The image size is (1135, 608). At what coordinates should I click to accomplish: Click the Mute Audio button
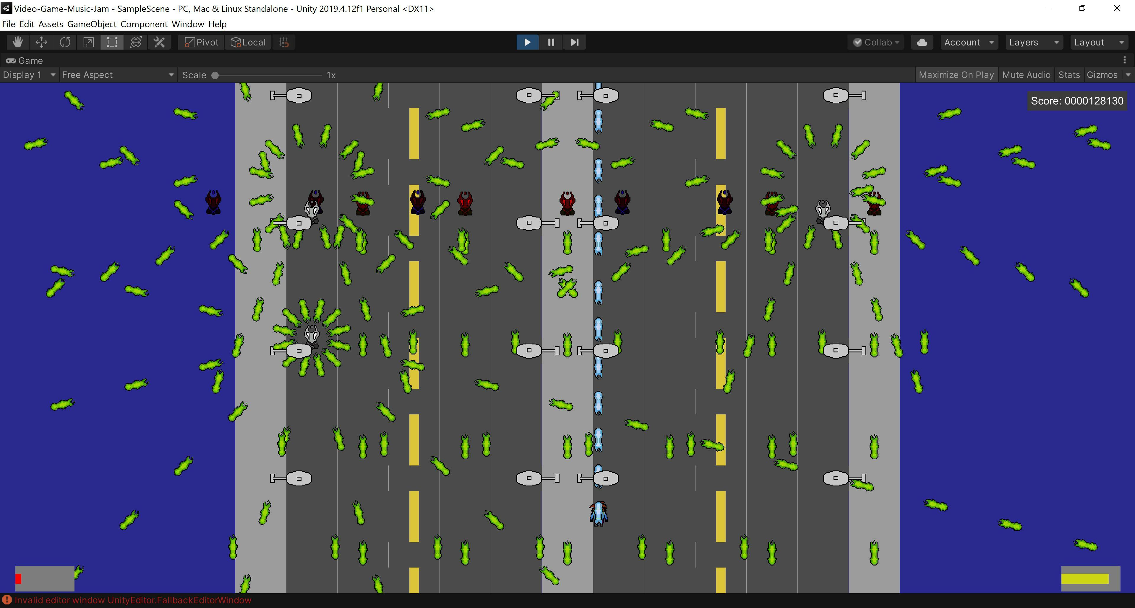click(1026, 74)
